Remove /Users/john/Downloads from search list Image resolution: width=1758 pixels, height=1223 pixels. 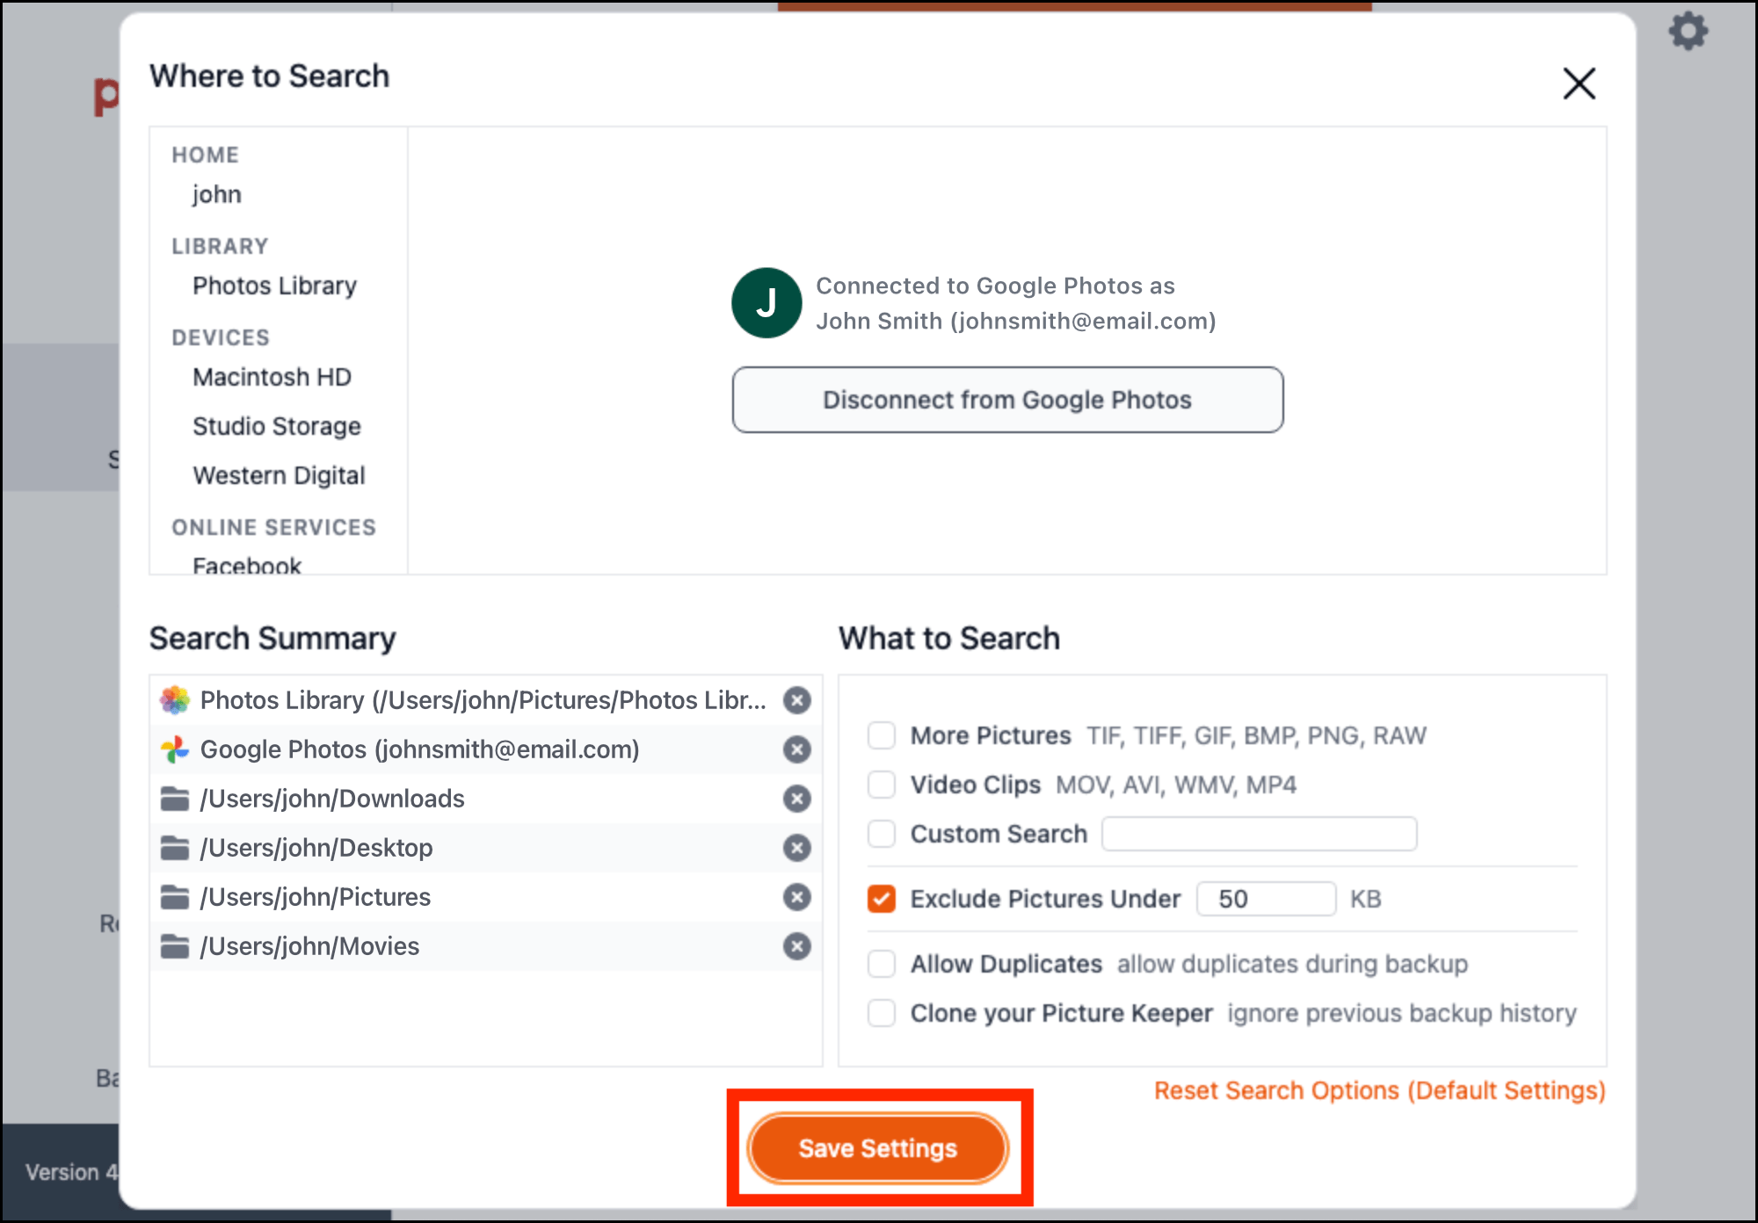[796, 799]
